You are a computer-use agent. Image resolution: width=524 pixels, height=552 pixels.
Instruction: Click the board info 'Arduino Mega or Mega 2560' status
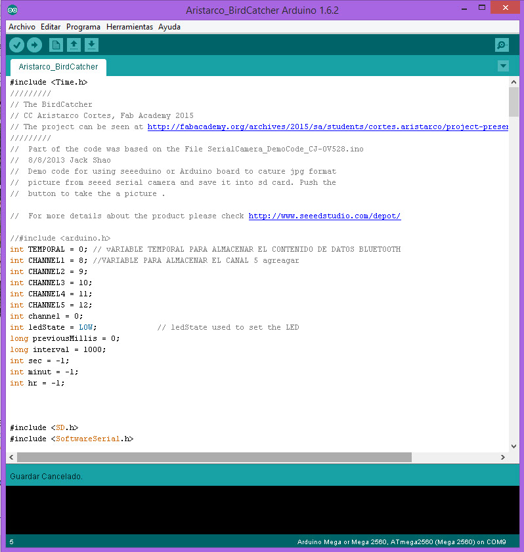click(401, 542)
